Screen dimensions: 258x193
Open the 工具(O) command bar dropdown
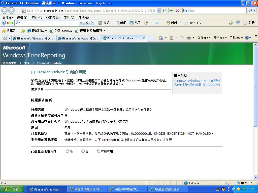236,38
